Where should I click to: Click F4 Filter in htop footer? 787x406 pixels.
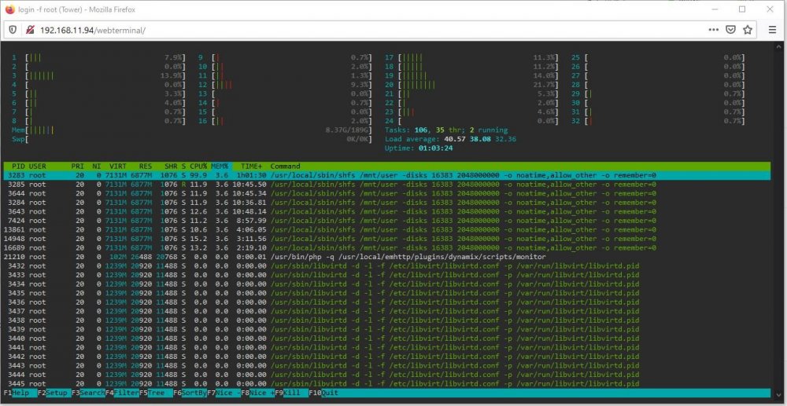122,393
